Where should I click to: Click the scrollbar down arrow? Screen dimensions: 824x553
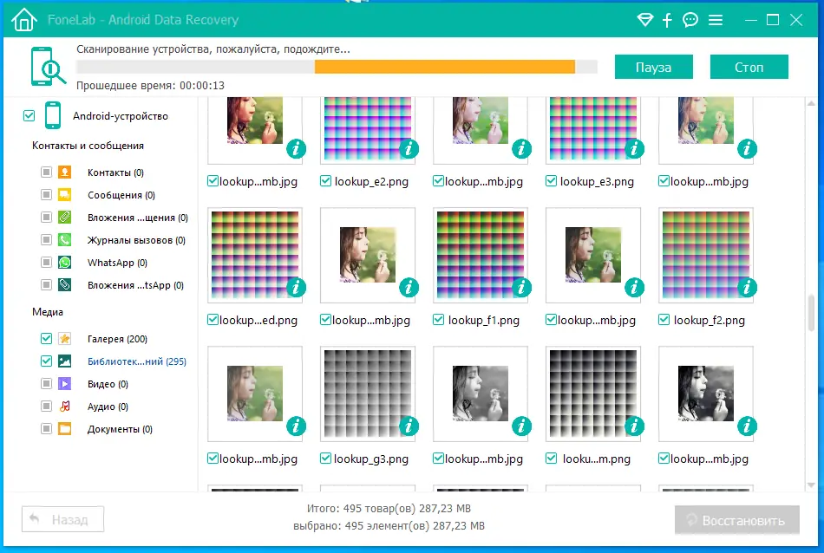coord(811,485)
